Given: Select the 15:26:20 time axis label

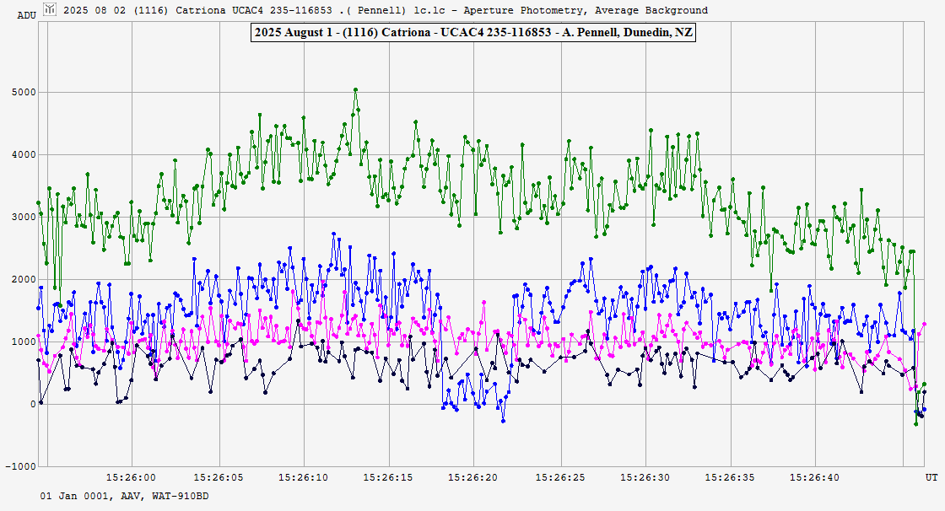Looking at the screenshot, I should pos(473,477).
